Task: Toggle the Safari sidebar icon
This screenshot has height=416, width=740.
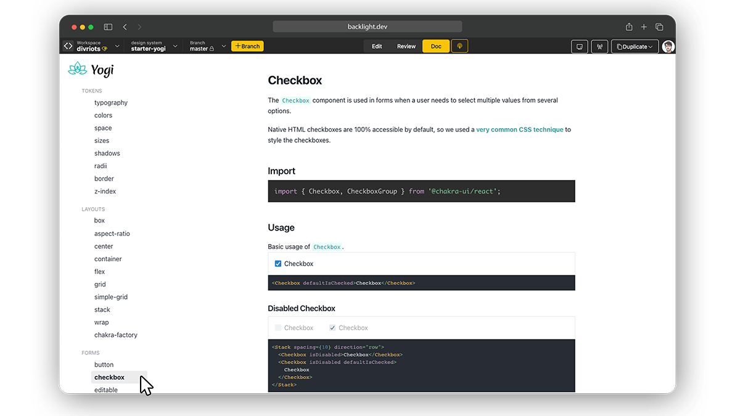Action: pyautogui.click(x=108, y=27)
